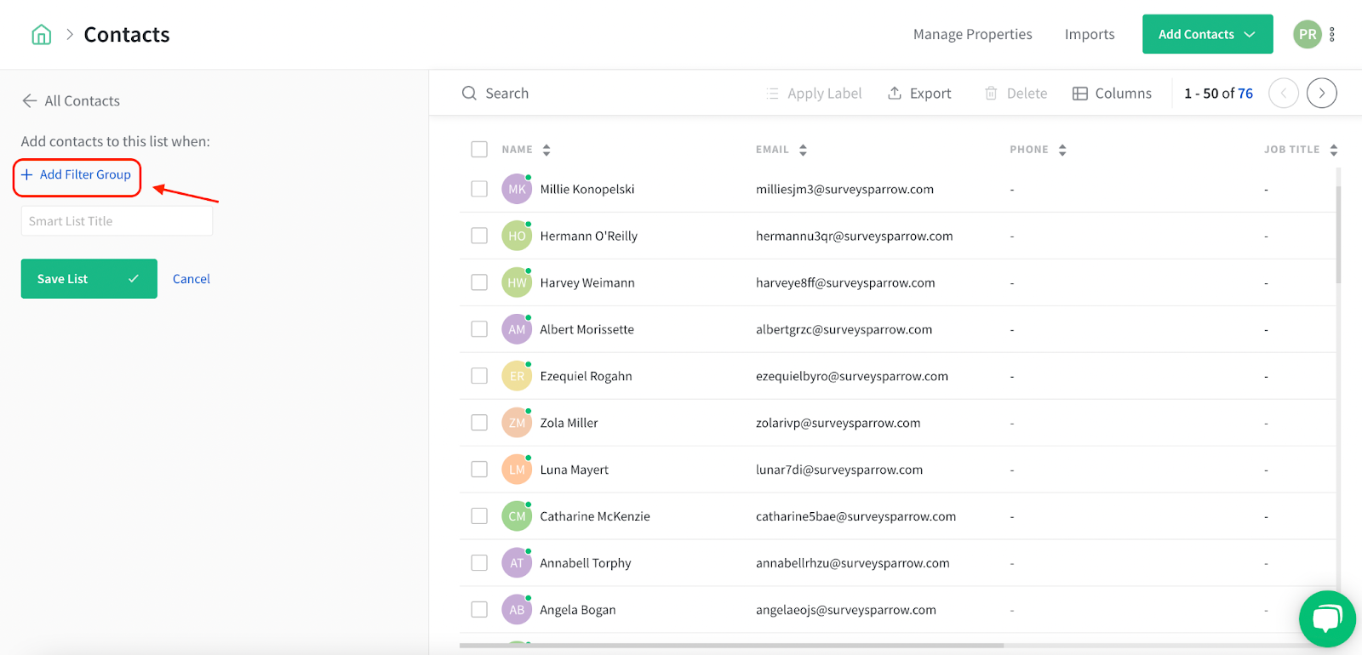This screenshot has width=1362, height=655.
Task: Open the Columns layout chooser
Action: coord(1112,94)
